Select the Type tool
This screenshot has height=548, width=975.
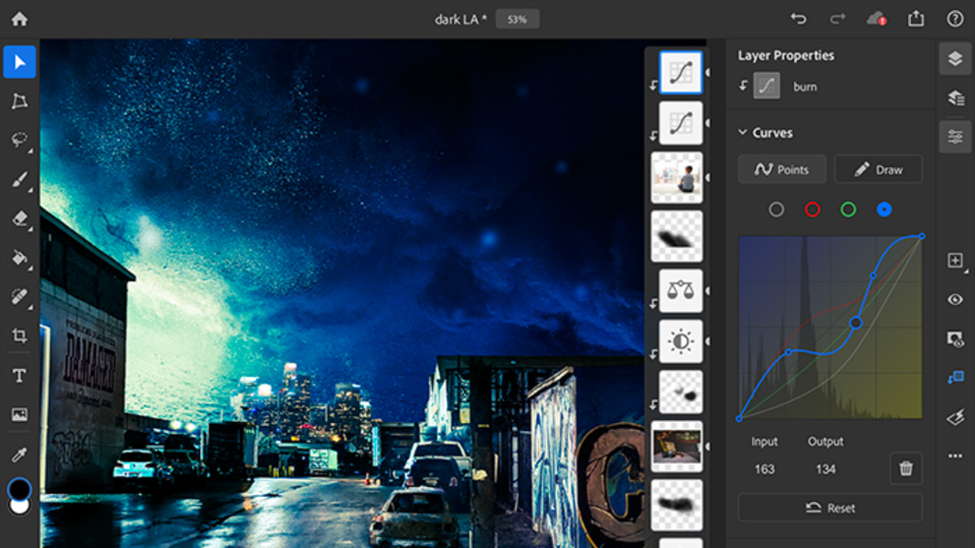[19, 375]
